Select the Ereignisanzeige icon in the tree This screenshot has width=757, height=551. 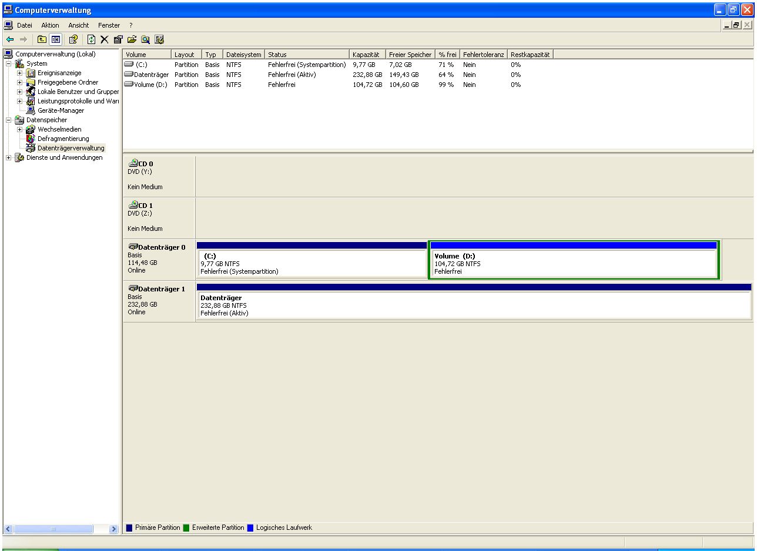click(31, 73)
